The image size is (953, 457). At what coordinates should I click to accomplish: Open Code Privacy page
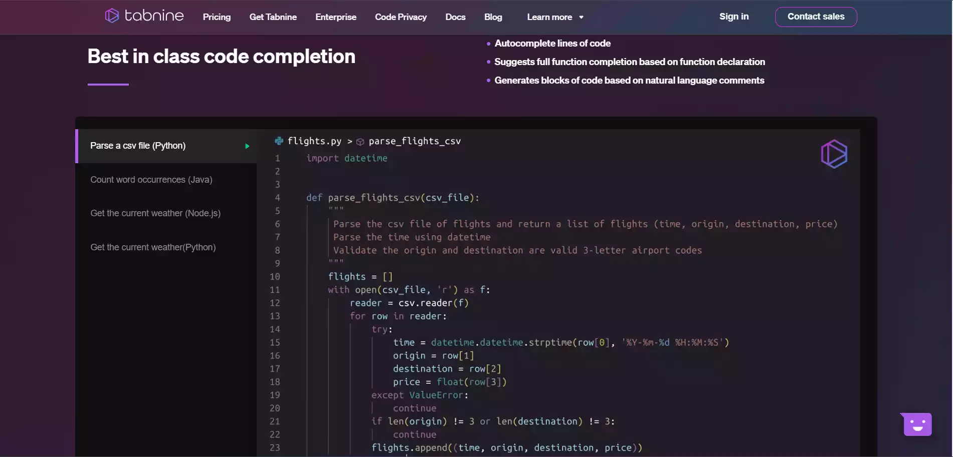[x=401, y=17]
